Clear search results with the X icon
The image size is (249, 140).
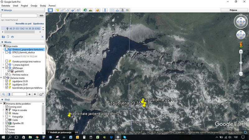coord(42,37)
